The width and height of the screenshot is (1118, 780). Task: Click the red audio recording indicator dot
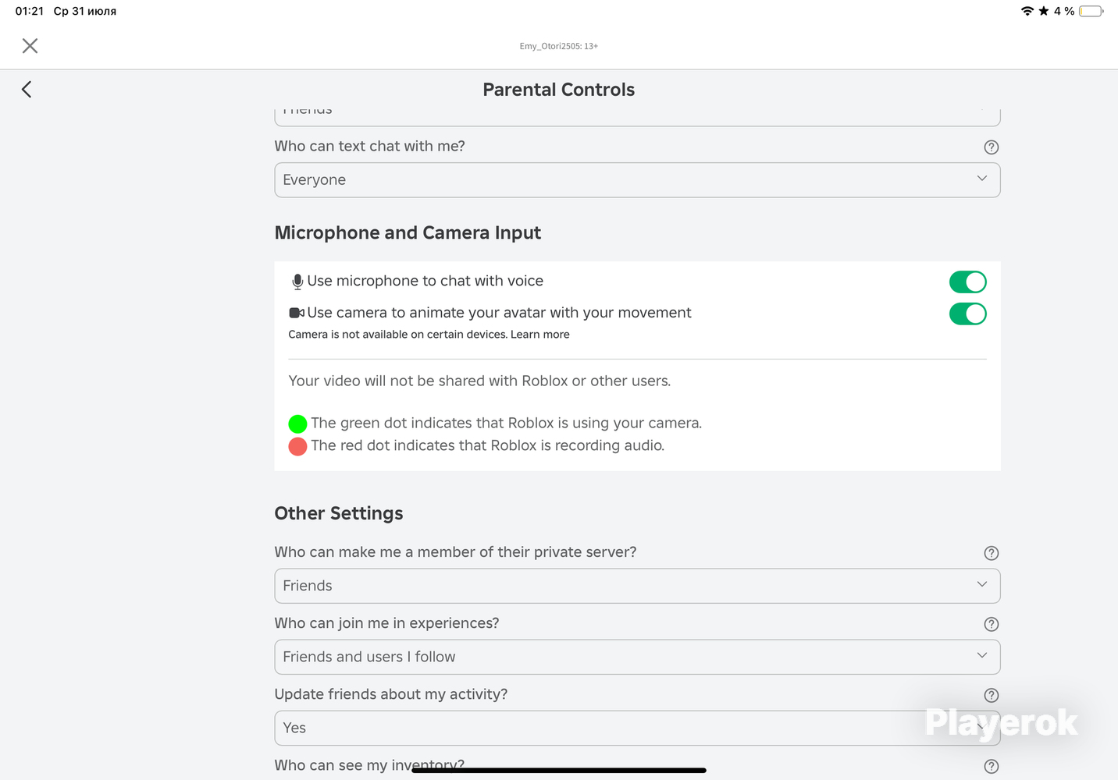click(x=297, y=446)
